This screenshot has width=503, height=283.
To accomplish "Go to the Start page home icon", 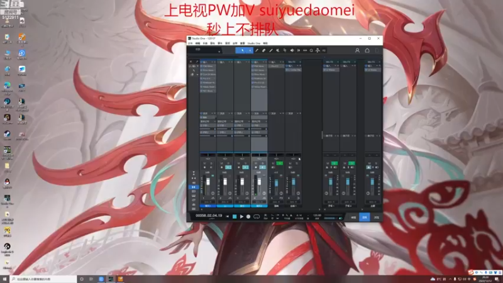I will [x=367, y=50].
